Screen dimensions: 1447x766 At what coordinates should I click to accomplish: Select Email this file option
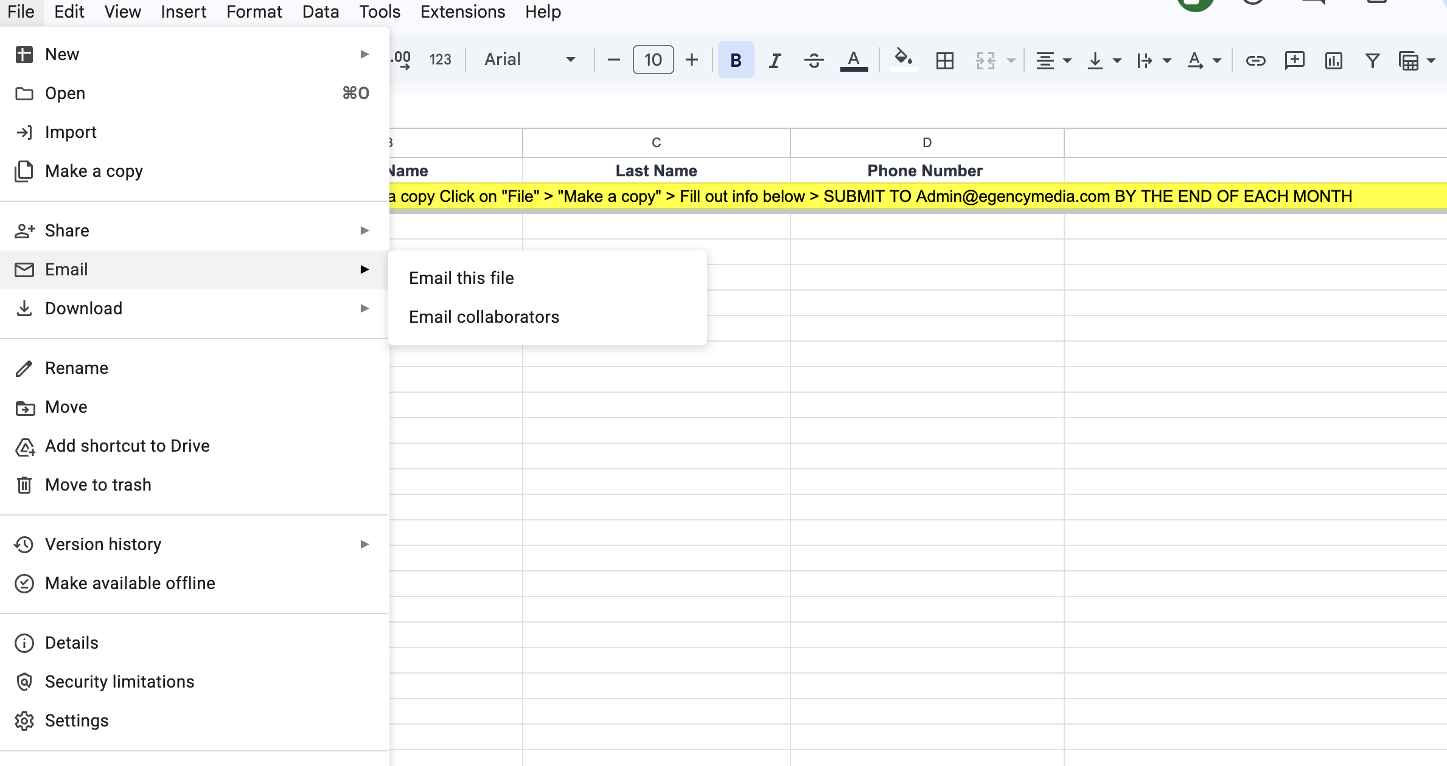[461, 278]
